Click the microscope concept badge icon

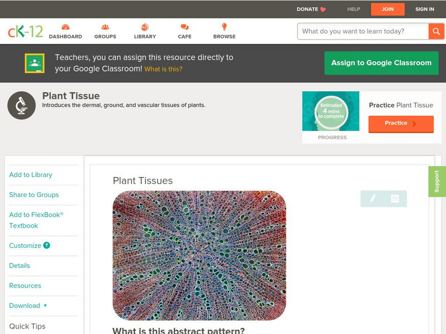[21, 105]
